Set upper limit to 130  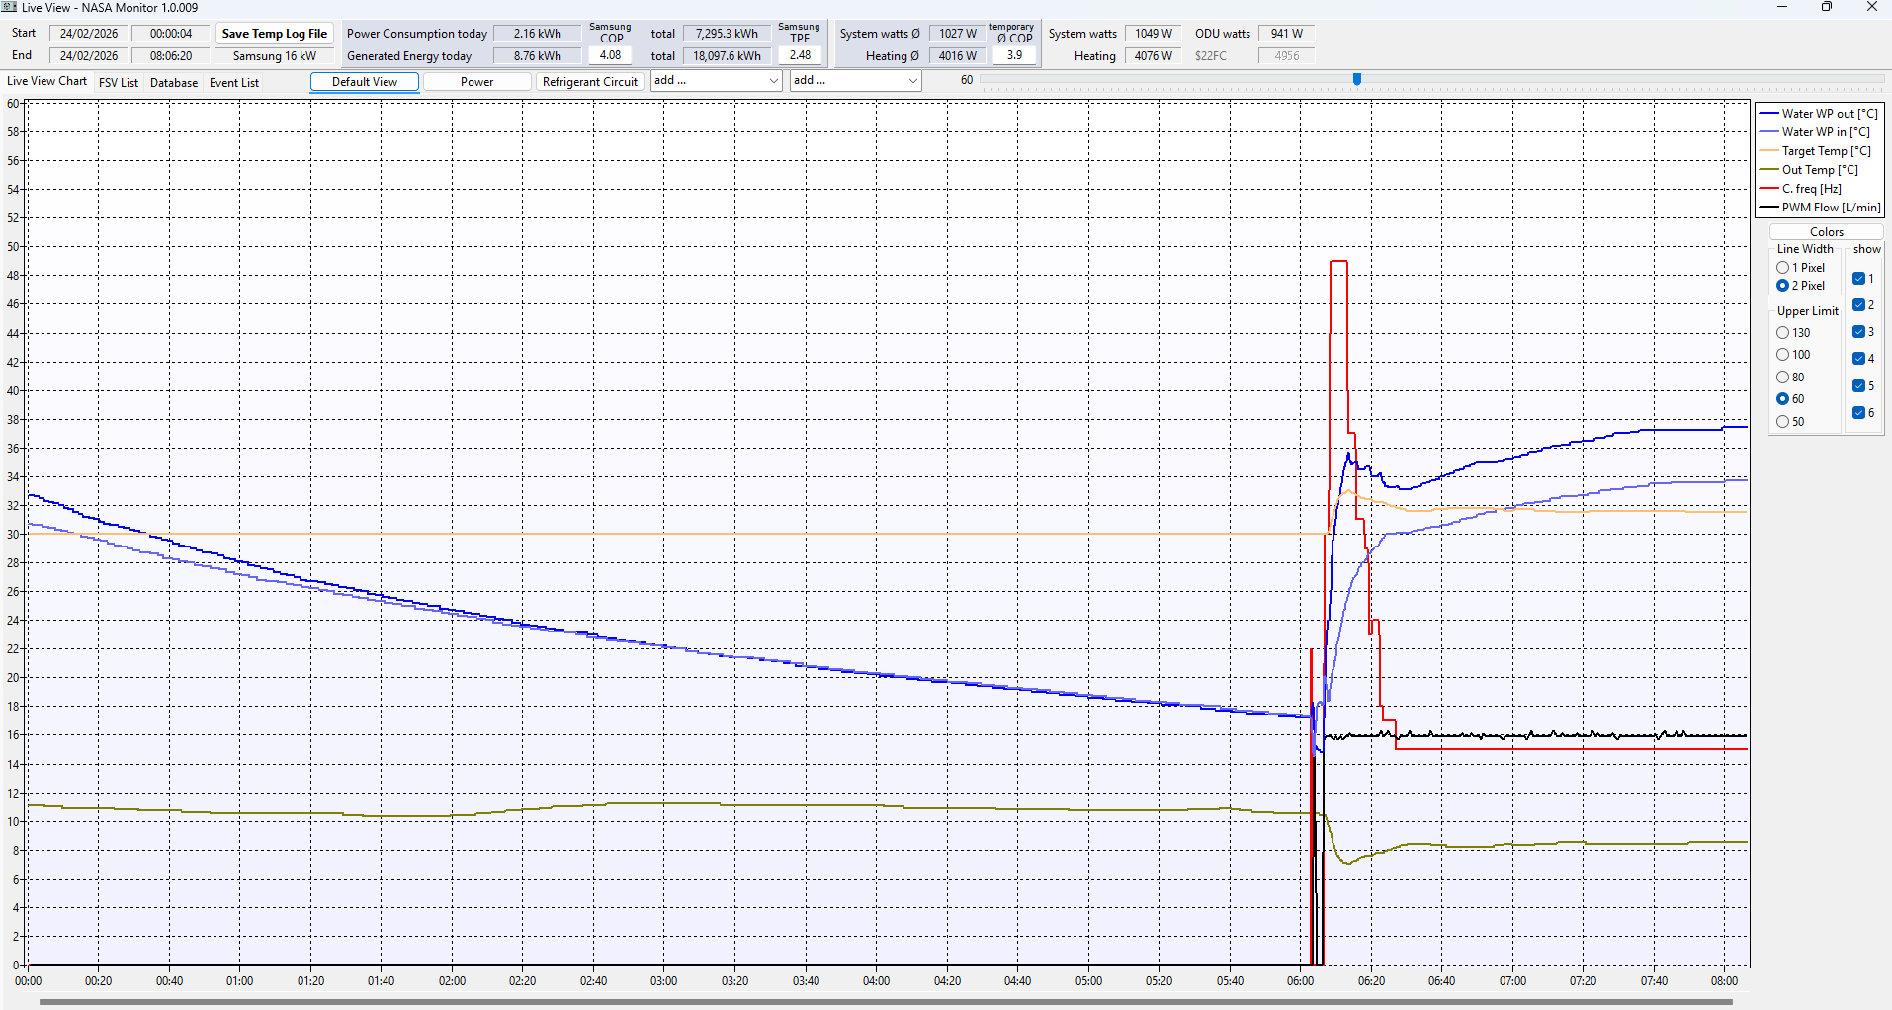(x=1783, y=333)
